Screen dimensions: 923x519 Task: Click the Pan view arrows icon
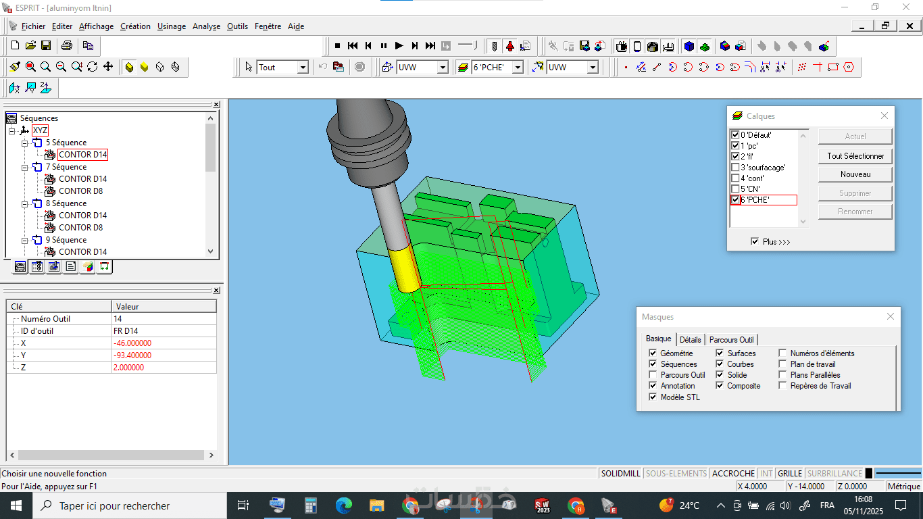pos(107,67)
